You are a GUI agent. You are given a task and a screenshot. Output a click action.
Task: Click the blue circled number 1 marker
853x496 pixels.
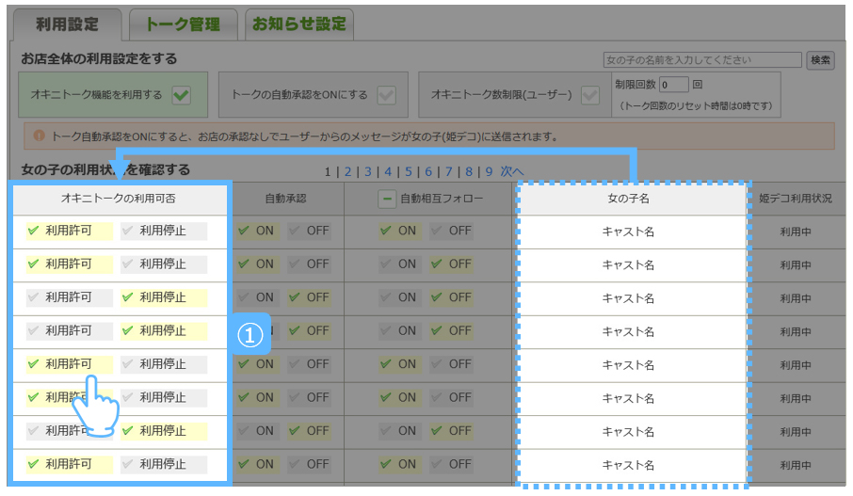pyautogui.click(x=249, y=335)
